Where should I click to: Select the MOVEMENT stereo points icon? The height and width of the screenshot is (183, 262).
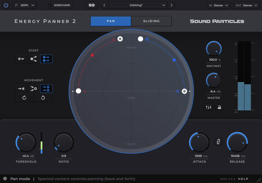pos(46,89)
